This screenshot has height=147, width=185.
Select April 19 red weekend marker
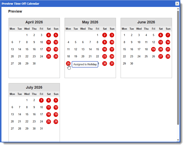click(56, 49)
